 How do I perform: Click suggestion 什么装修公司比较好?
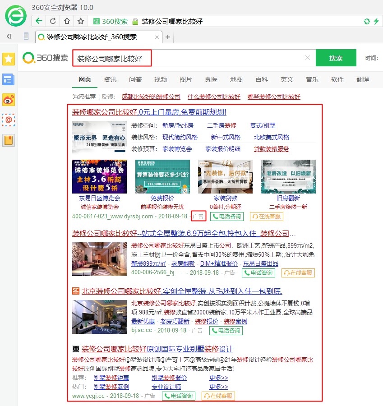coord(214,97)
